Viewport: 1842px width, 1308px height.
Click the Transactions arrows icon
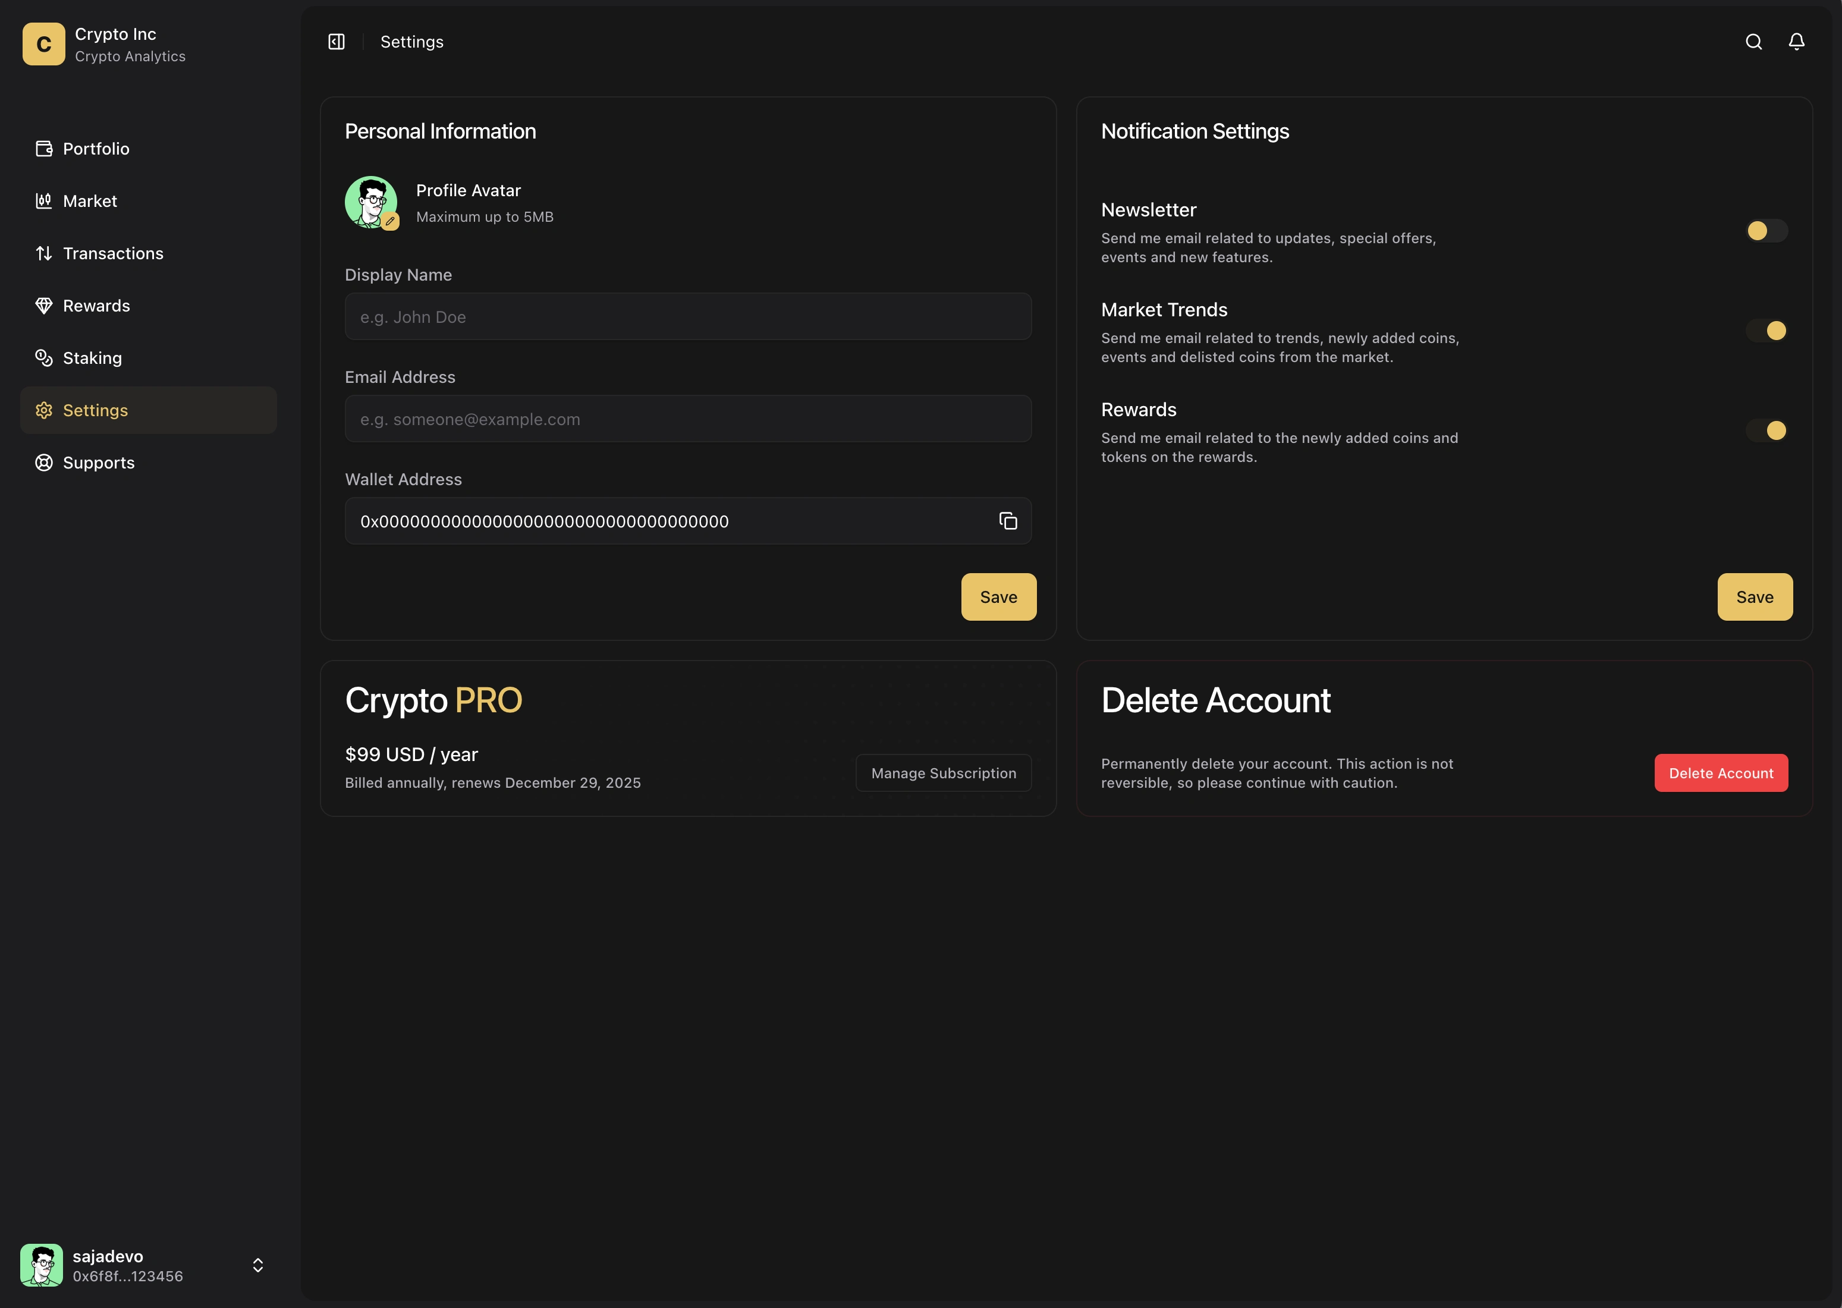(x=45, y=254)
